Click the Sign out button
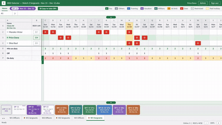 tap(215, 3)
